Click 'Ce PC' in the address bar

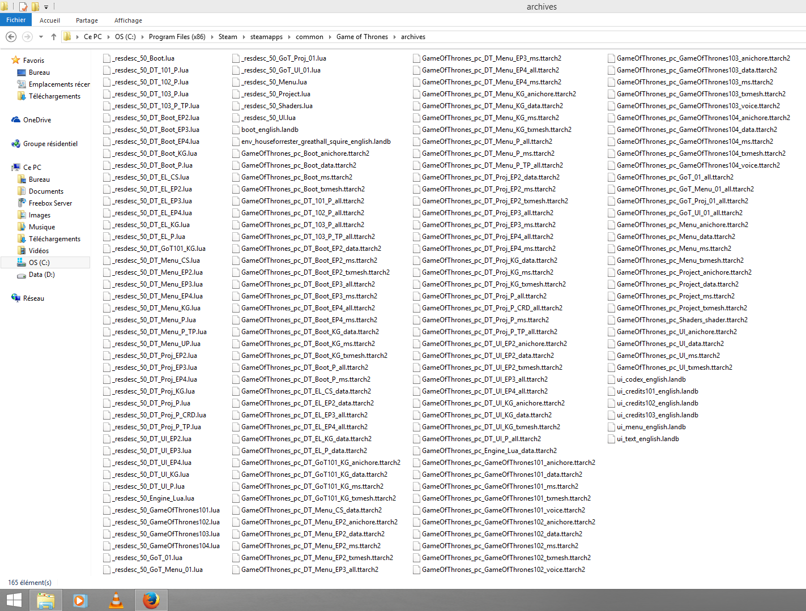[93, 37]
